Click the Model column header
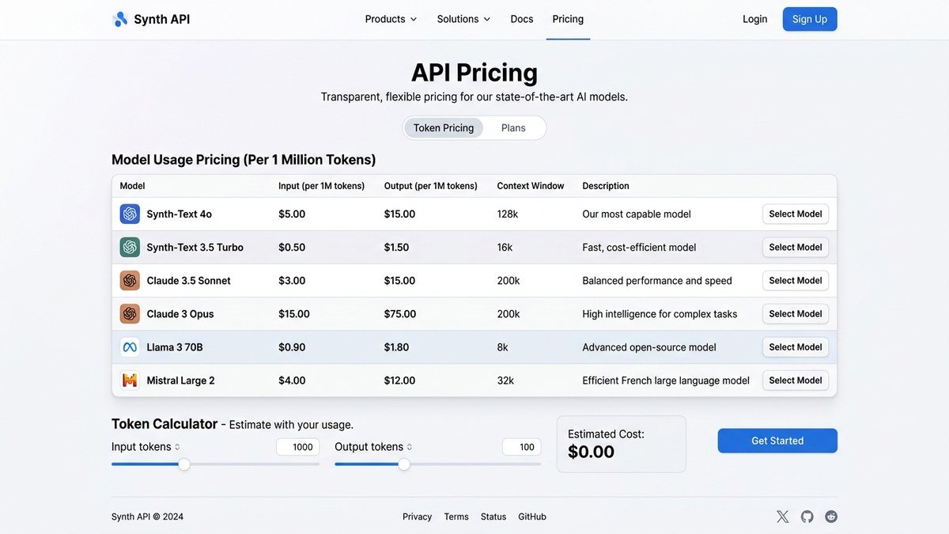This screenshot has height=534, width=949. pos(132,186)
